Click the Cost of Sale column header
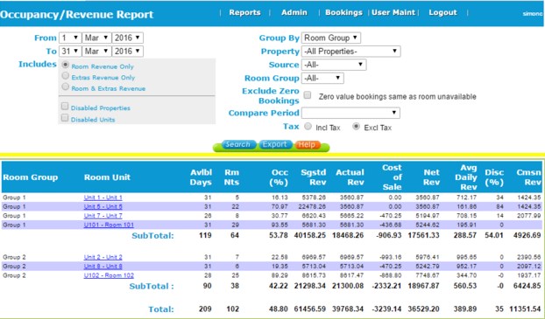The height and width of the screenshot is (319, 545). pyautogui.click(x=392, y=177)
